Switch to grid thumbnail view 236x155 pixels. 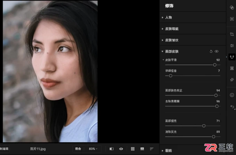point(133,149)
